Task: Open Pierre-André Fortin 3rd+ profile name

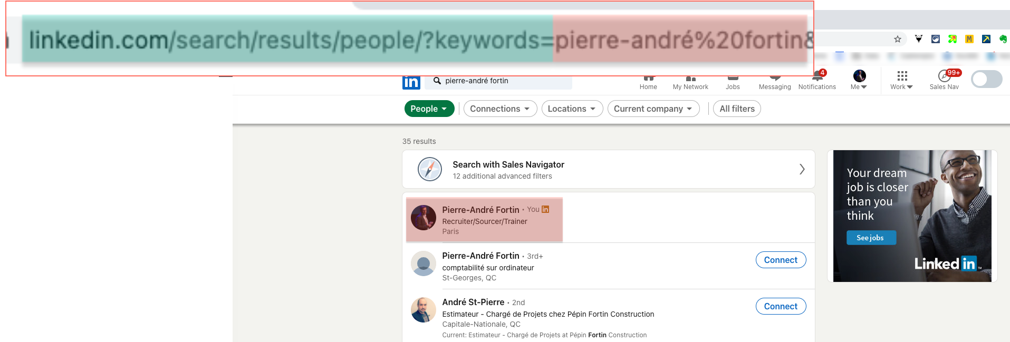Action: pos(480,256)
